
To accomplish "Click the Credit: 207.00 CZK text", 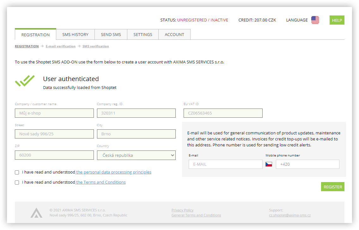I will coord(257,20).
